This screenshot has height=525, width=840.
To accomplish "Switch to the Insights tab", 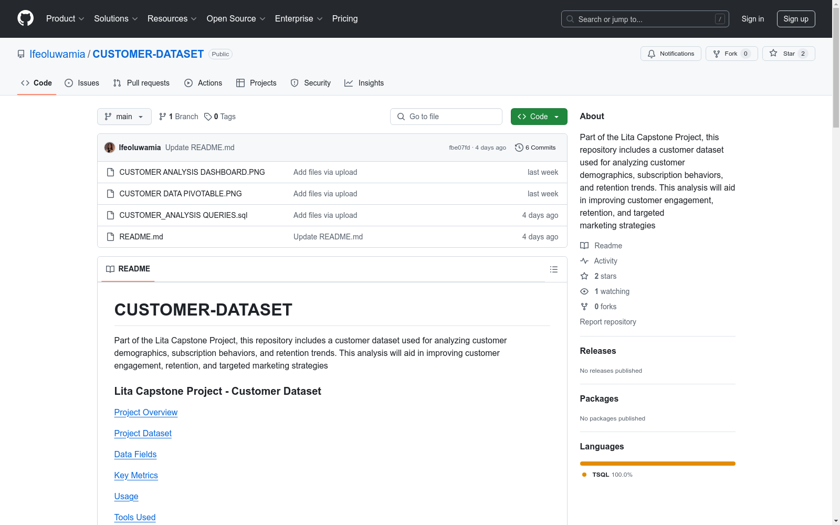I will [364, 83].
